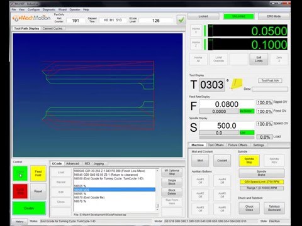Click the G-code list scrollbar down arrow
The width and height of the screenshot is (302, 226).
pos(157,210)
